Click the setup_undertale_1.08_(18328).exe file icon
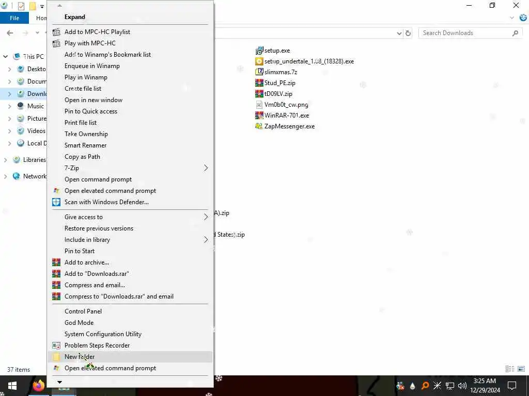Screen dimensions: 529x396 (x=259, y=61)
